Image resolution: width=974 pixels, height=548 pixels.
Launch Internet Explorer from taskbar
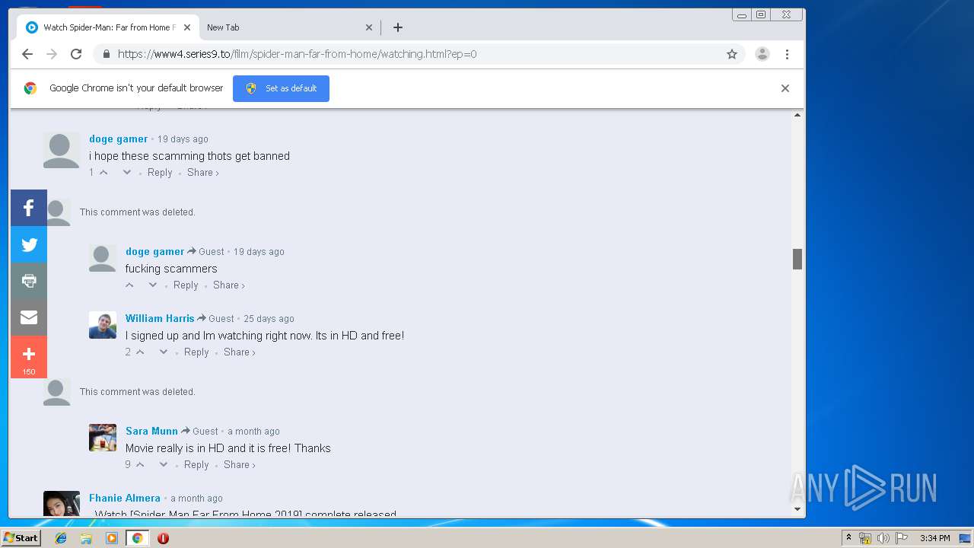pos(61,538)
